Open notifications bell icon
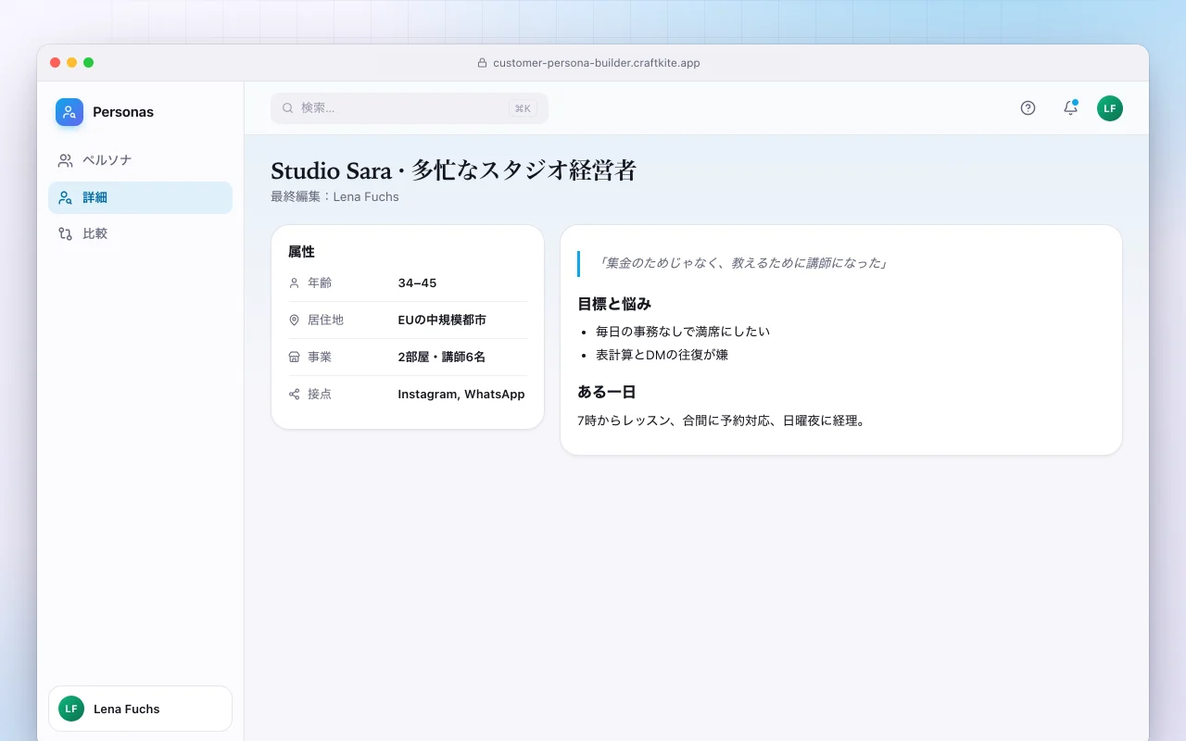This screenshot has width=1186, height=741. 1070,108
